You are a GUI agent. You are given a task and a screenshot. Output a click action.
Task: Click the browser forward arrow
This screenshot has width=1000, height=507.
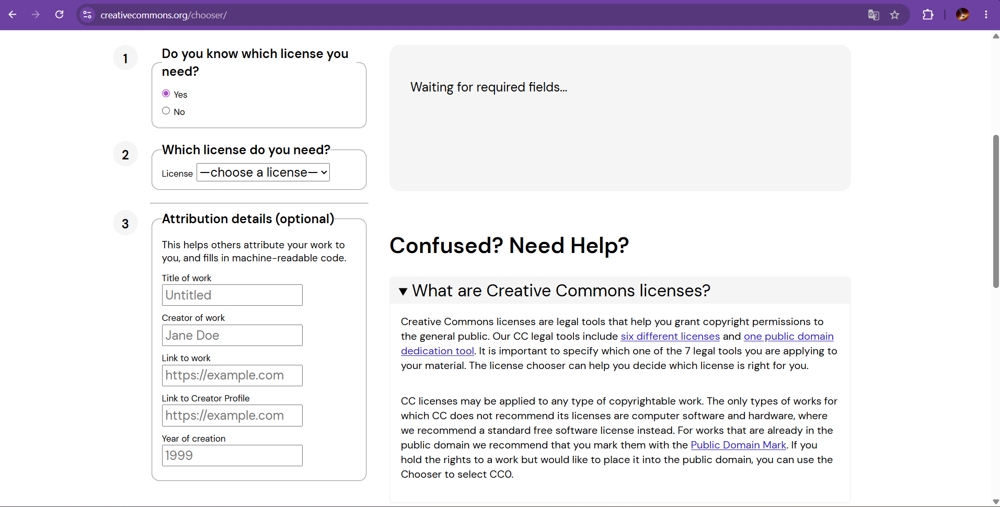(x=36, y=15)
